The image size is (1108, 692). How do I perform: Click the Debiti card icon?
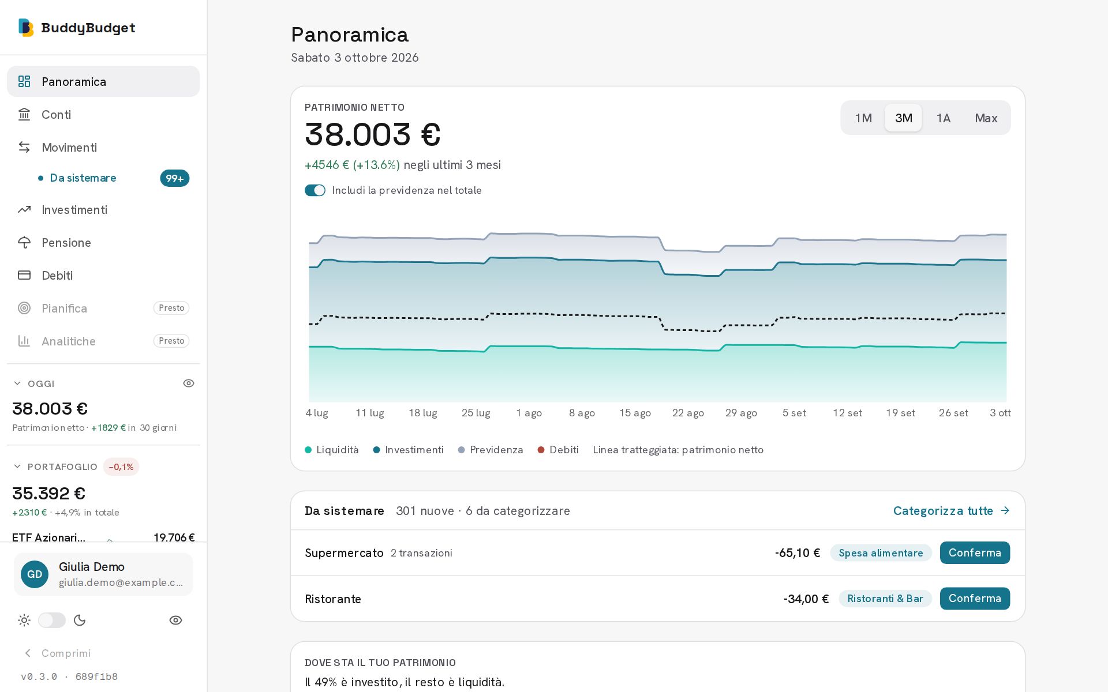coord(24,275)
